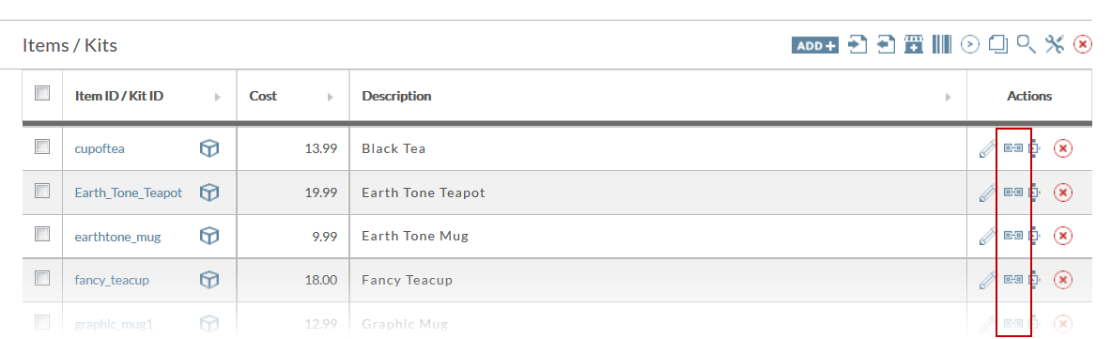Check the box for cupoftea row
The image size is (1112, 339).
point(42,146)
